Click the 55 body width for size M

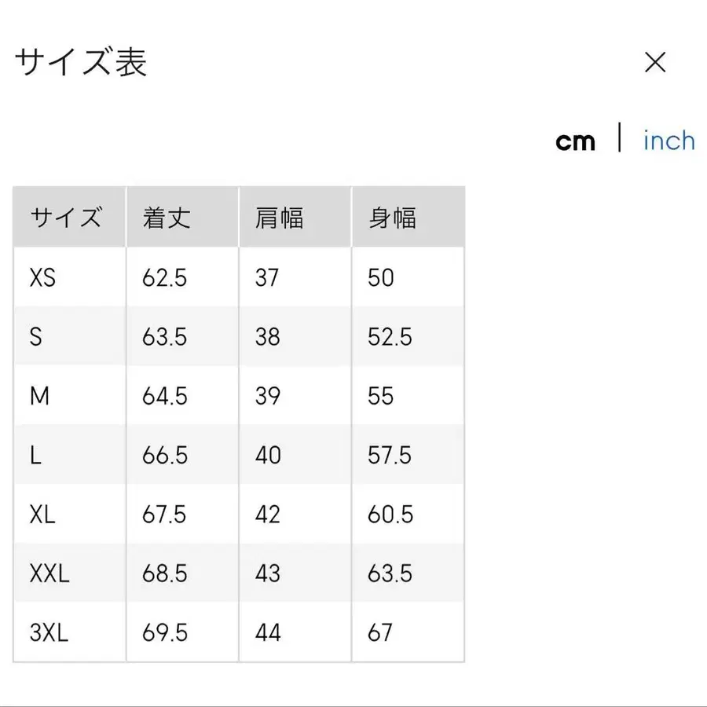(x=381, y=396)
